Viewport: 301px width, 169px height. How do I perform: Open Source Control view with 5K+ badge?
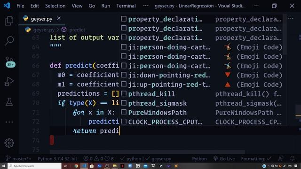click(x=9, y=61)
